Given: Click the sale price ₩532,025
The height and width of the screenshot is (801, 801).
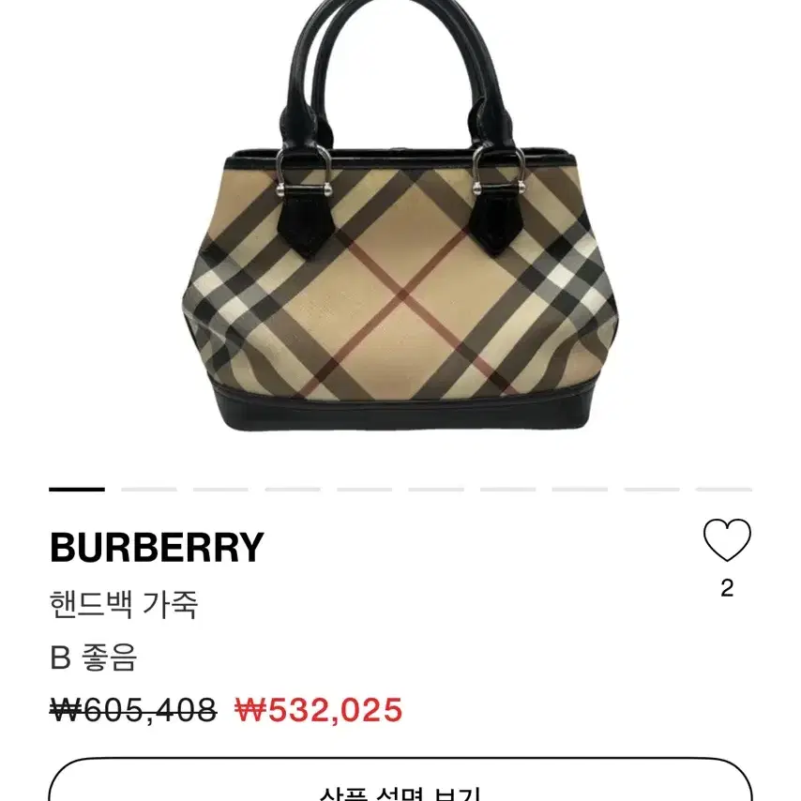Looking at the screenshot, I should 318,710.
